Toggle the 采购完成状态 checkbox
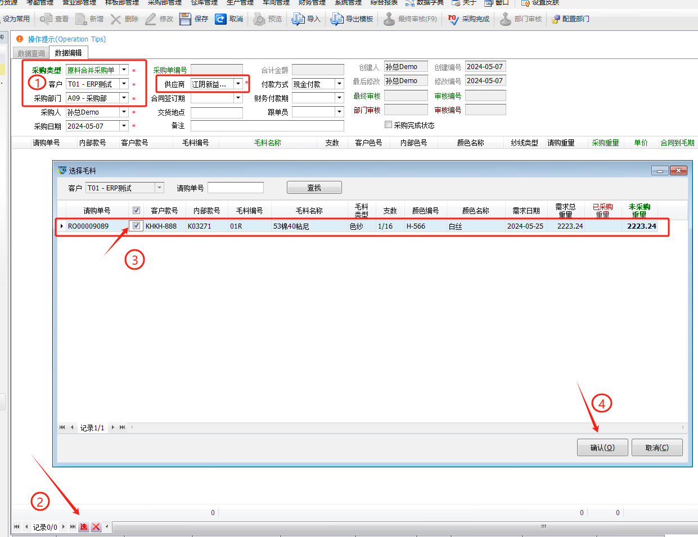 388,125
